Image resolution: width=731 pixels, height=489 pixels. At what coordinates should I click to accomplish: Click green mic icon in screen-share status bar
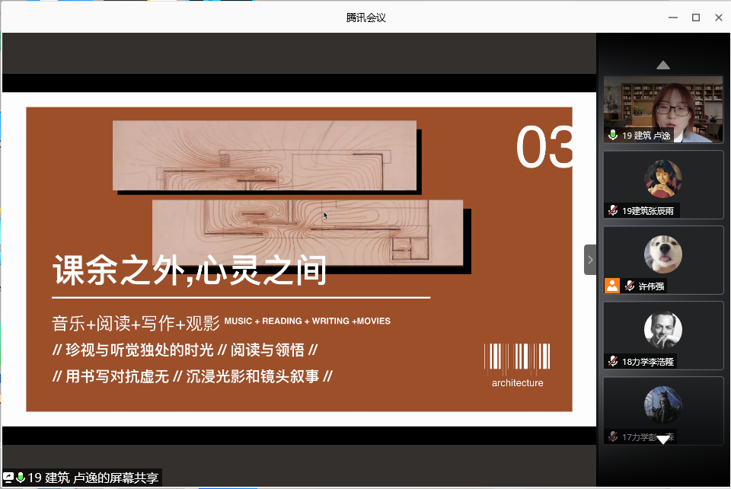(21, 478)
